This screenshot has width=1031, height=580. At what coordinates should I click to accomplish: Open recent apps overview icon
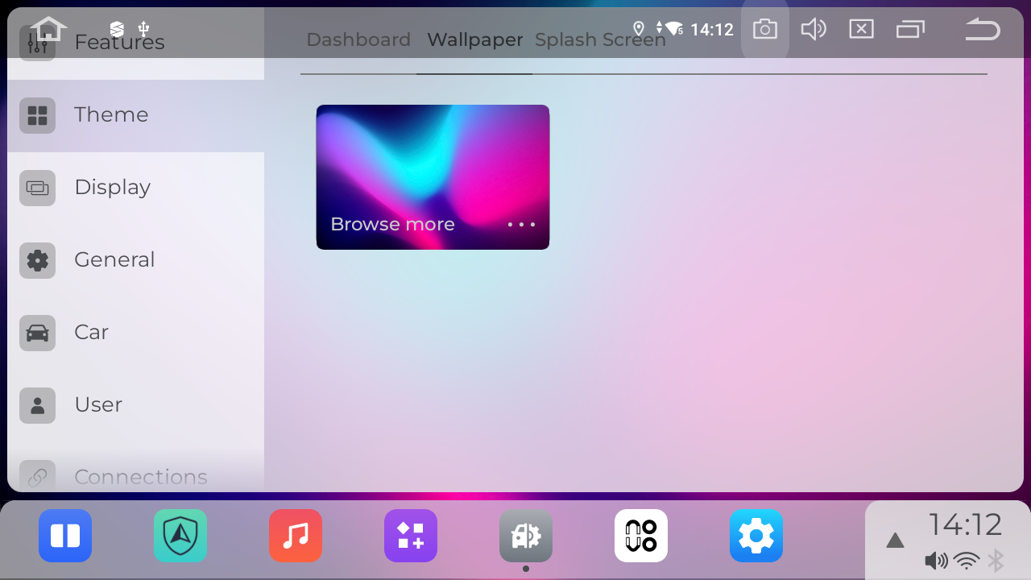(x=910, y=30)
